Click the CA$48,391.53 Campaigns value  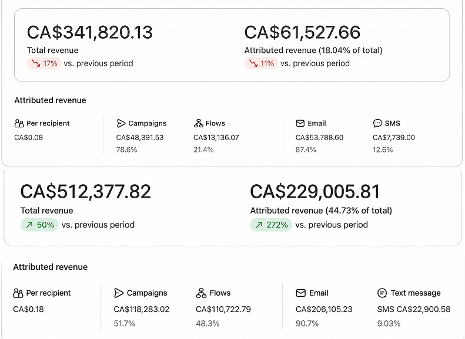coord(140,138)
